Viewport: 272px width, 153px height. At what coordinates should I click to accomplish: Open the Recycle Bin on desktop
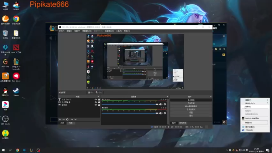pyautogui.click(x=5, y=34)
